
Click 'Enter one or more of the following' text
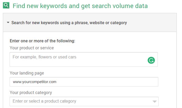coord(42,41)
